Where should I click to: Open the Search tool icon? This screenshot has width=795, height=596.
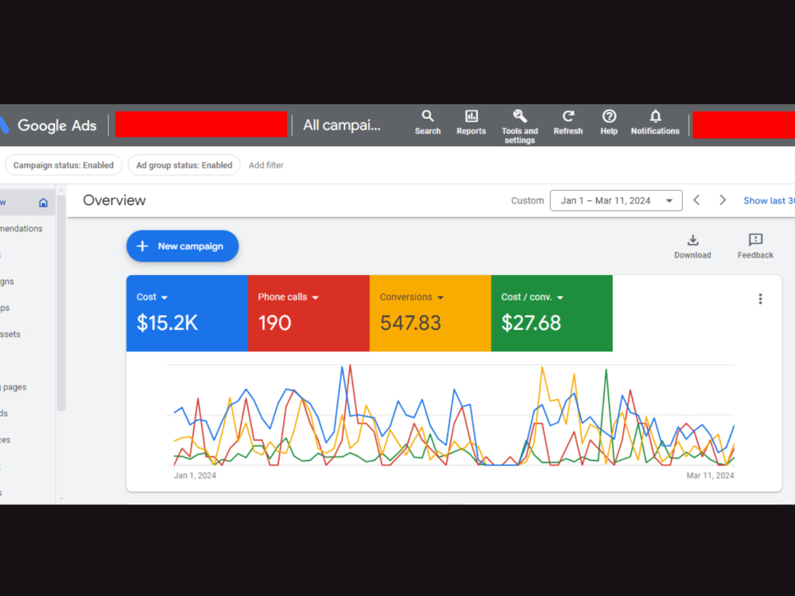pos(428,122)
